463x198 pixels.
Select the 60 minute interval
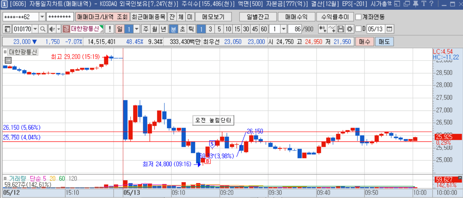264,29
